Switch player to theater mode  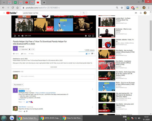click(x=89, y=36)
